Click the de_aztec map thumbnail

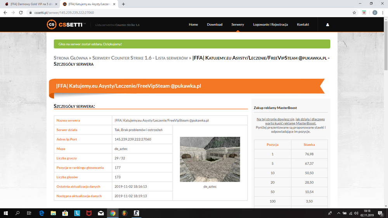click(x=210, y=159)
